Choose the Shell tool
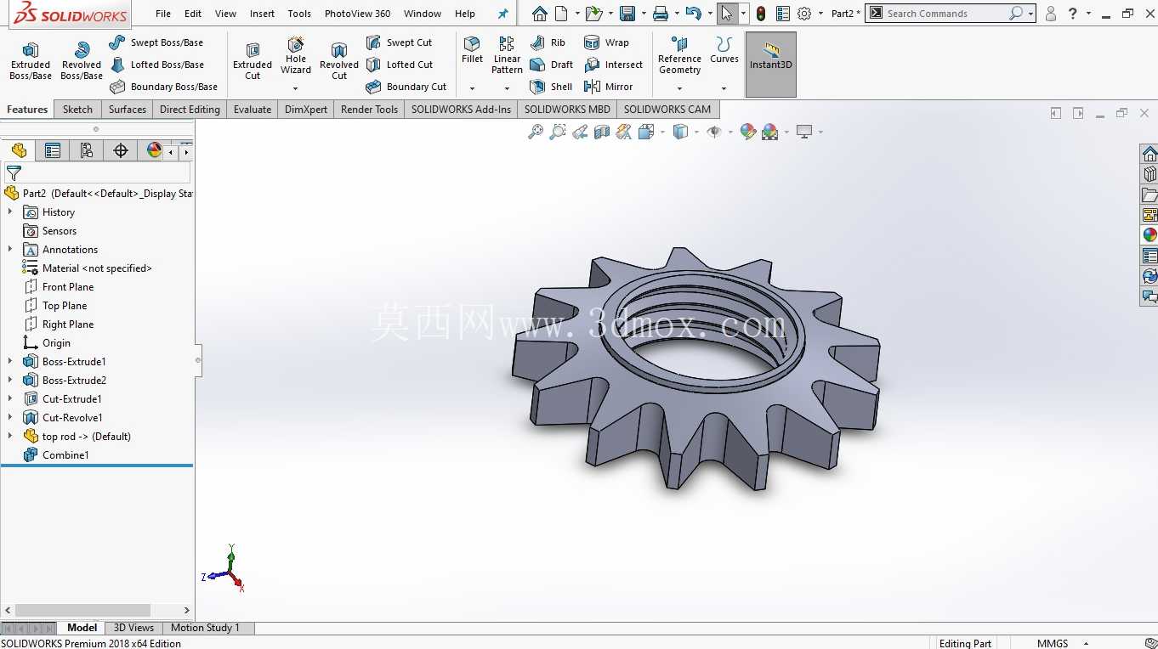 coord(551,87)
